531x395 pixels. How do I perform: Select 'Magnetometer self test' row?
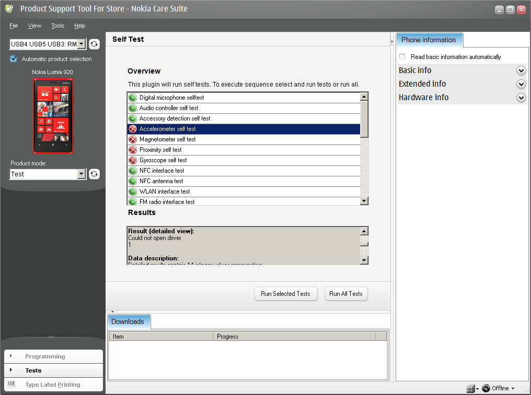coord(244,139)
